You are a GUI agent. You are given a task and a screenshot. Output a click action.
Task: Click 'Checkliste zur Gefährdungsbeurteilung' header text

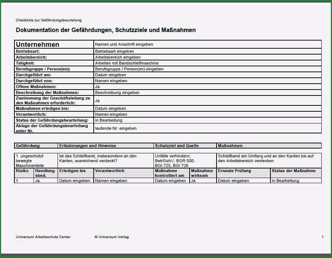pyautogui.click(x=49, y=20)
